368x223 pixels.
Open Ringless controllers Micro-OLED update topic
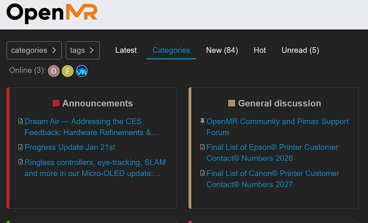(x=92, y=168)
